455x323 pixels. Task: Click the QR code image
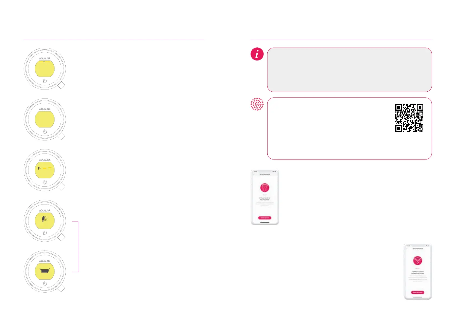click(409, 118)
